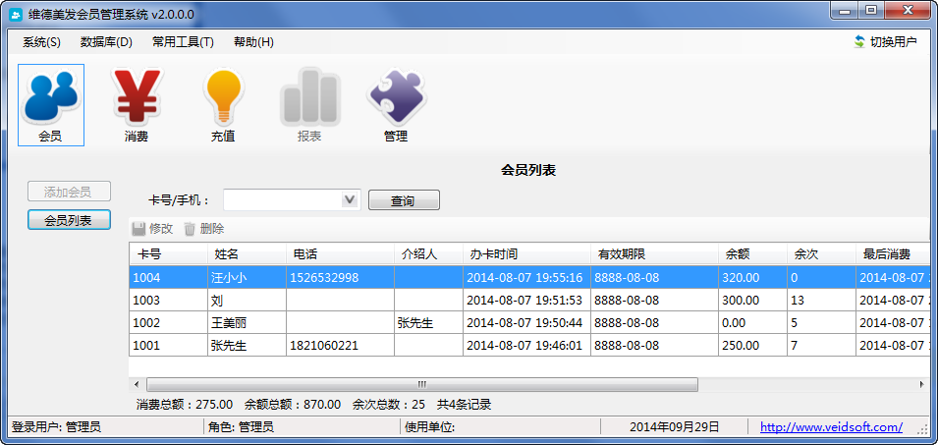
Task: Open the 报表 bar chart reports icon
Action: pos(309,105)
